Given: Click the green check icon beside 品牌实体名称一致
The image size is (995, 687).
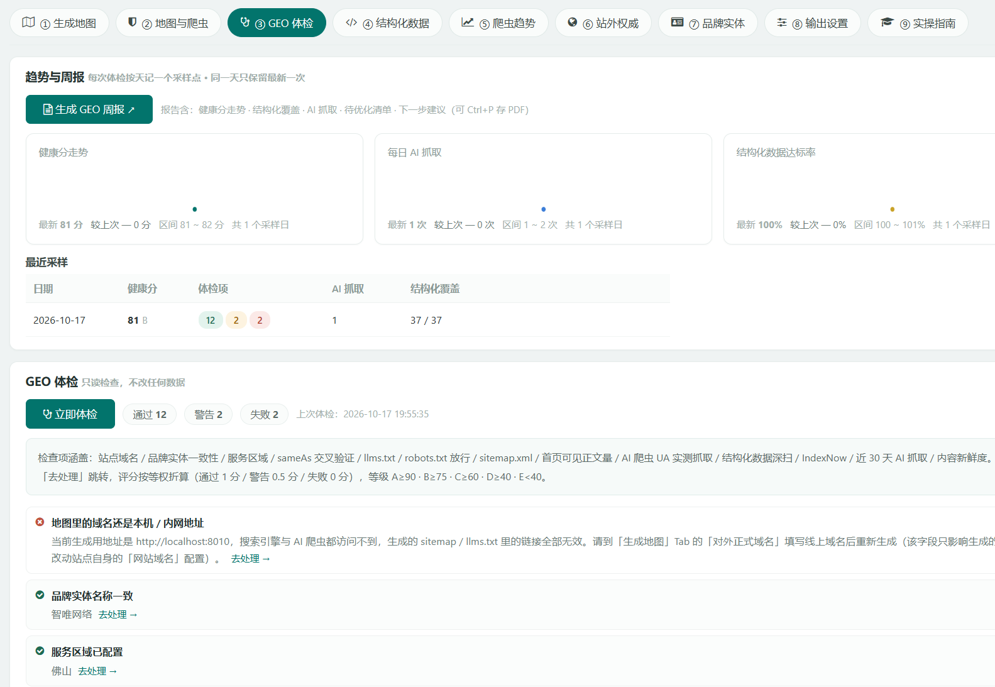Looking at the screenshot, I should click(x=40, y=595).
